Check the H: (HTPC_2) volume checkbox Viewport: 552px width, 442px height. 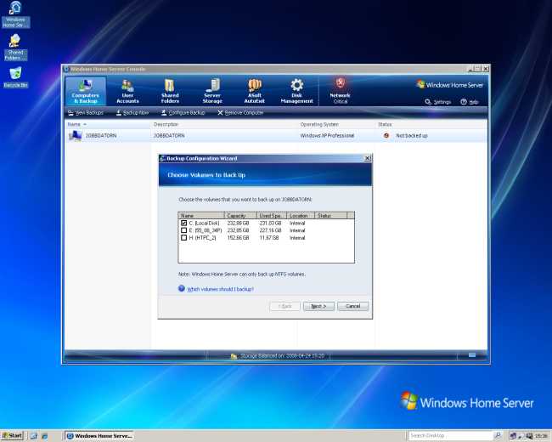click(x=183, y=238)
